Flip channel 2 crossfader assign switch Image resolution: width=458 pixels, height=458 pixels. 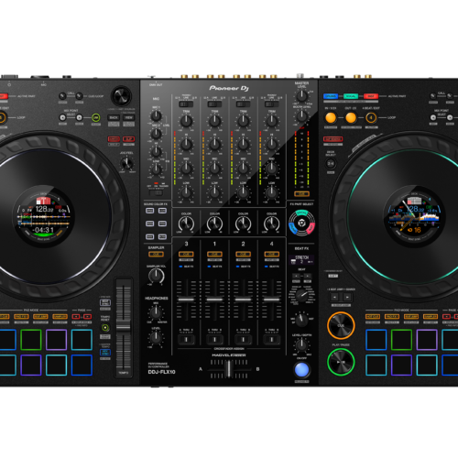pos(243,339)
